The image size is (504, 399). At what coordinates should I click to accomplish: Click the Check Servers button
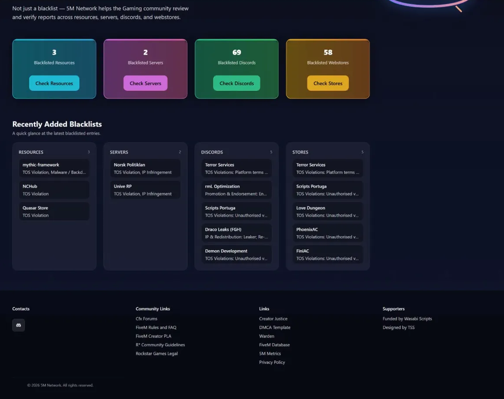coord(145,83)
